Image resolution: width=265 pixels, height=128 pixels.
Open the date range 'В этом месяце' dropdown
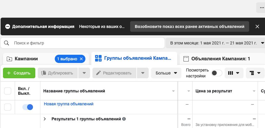pos(216,43)
